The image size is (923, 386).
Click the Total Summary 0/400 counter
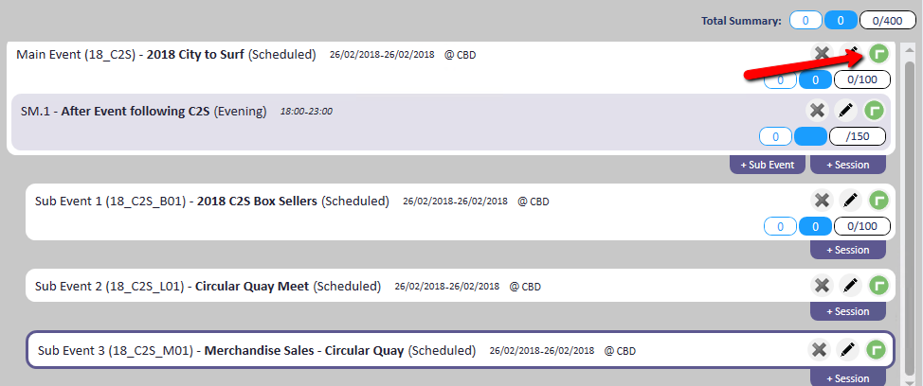pyautogui.click(x=888, y=20)
